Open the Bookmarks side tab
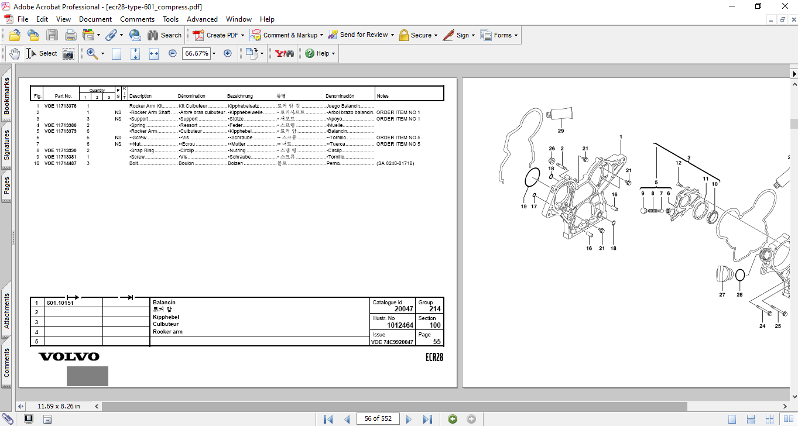Viewport: 798px width, 426px height. 6,97
